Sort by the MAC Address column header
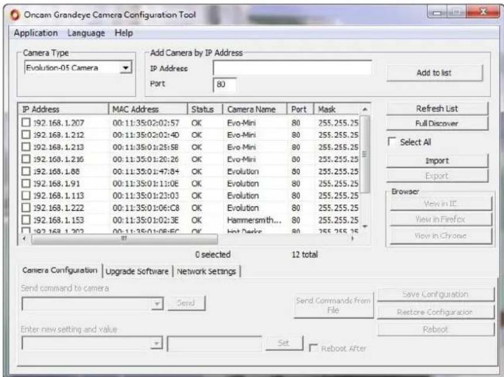This screenshot has width=504, height=377. click(148, 109)
